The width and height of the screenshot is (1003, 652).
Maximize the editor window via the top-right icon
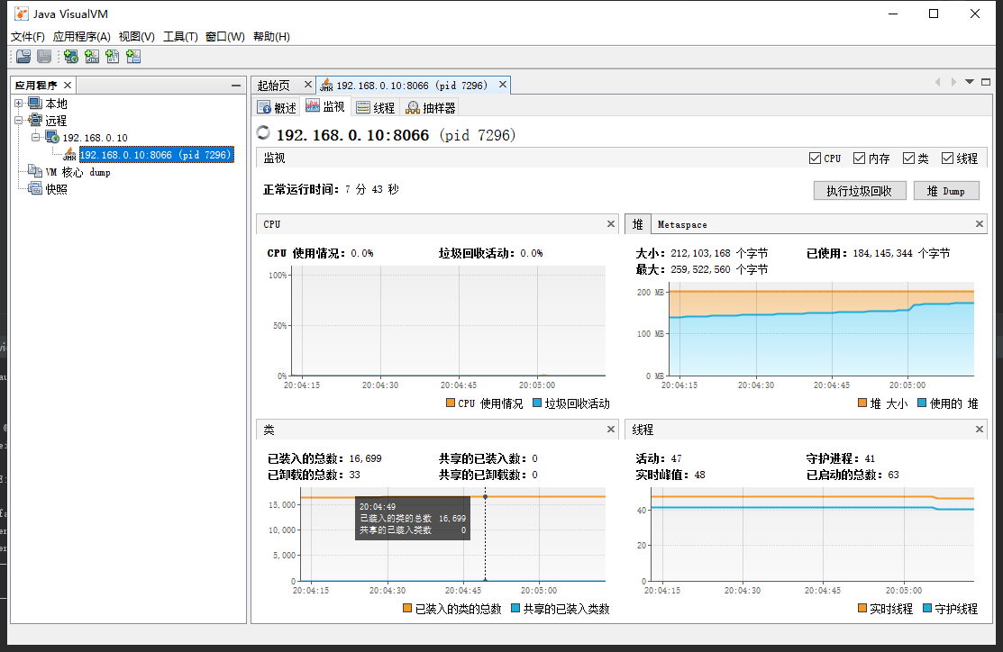tap(986, 82)
